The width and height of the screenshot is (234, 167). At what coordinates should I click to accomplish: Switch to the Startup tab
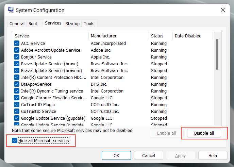(x=72, y=24)
